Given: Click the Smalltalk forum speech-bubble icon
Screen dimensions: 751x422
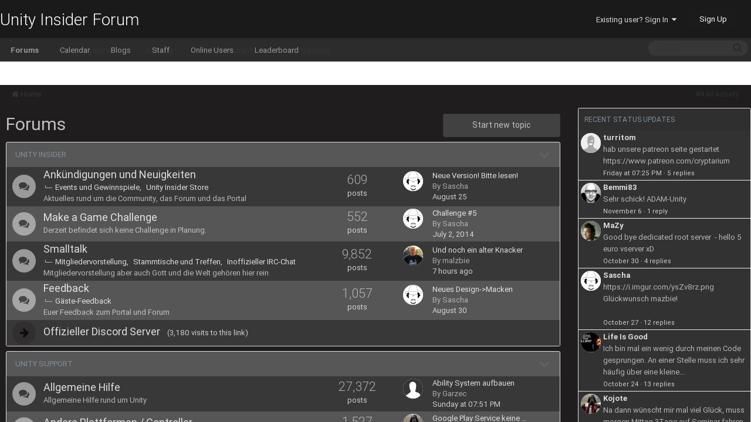Looking at the screenshot, I should pyautogui.click(x=24, y=261).
